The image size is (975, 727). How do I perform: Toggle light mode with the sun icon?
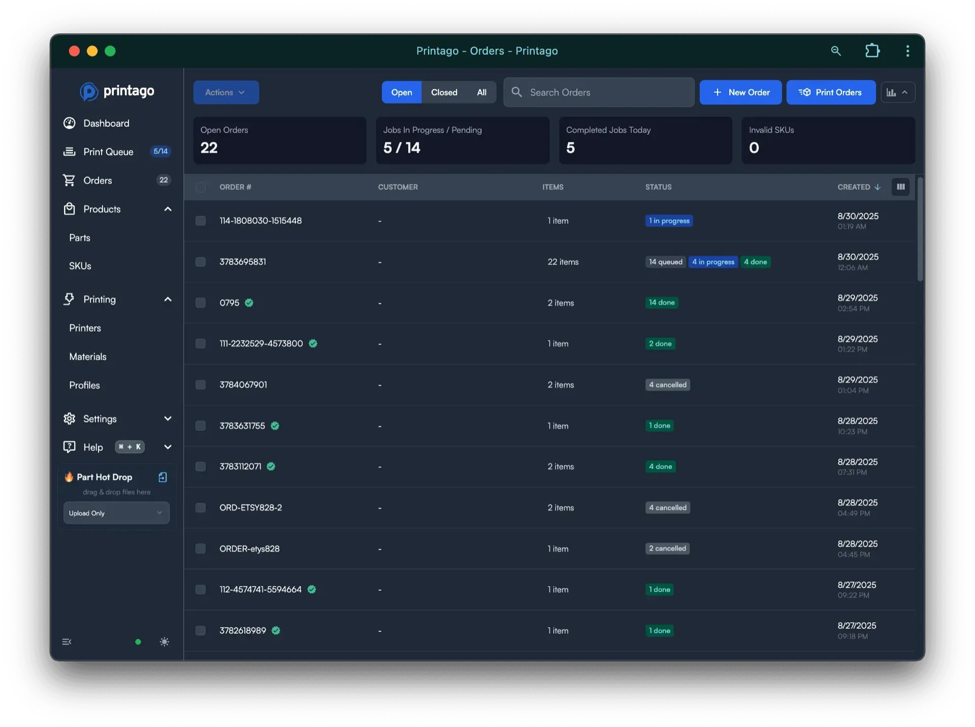pos(165,641)
